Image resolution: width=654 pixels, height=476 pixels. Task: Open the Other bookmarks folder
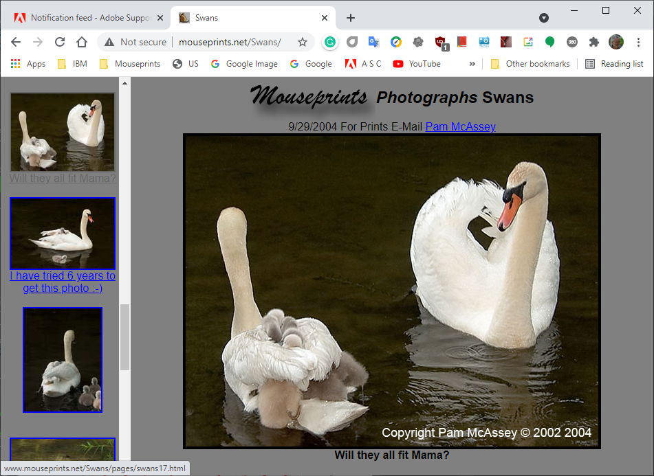[x=530, y=64]
